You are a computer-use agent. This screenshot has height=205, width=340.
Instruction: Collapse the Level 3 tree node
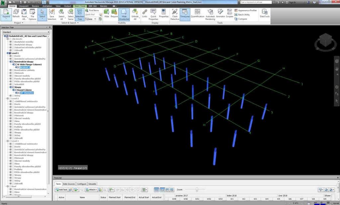[8, 141]
